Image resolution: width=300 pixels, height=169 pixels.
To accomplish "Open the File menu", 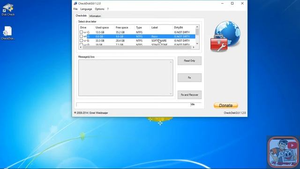I will point(75,9).
